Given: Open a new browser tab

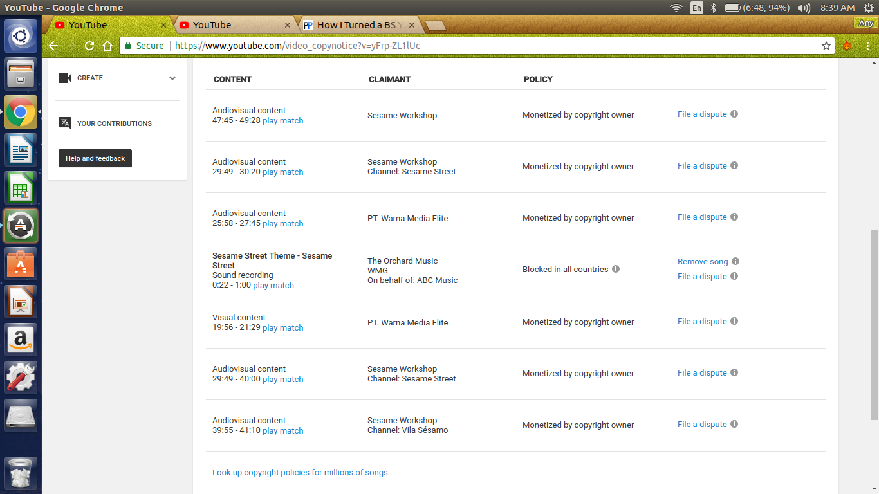Looking at the screenshot, I should [436, 26].
